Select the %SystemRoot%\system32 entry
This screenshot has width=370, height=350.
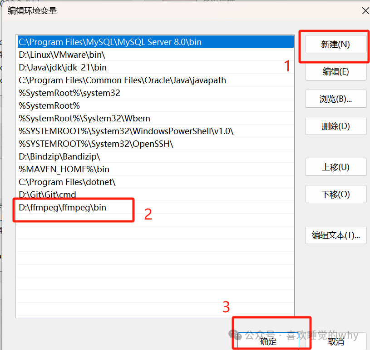click(156, 93)
